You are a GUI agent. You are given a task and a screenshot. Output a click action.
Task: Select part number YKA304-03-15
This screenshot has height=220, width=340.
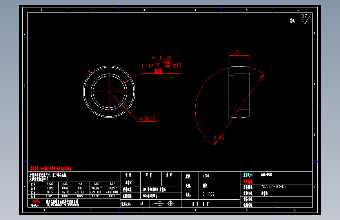[273, 187]
